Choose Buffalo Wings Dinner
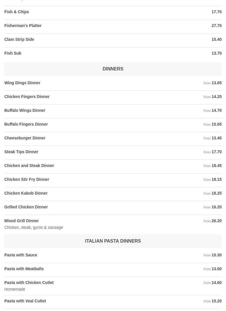226x311 pixels. (25, 111)
